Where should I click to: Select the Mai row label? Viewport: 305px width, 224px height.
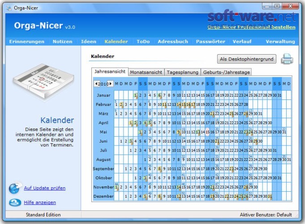[x=103, y=132]
